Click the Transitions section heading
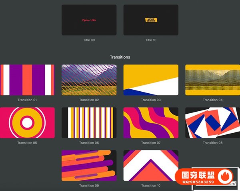 click(120, 57)
